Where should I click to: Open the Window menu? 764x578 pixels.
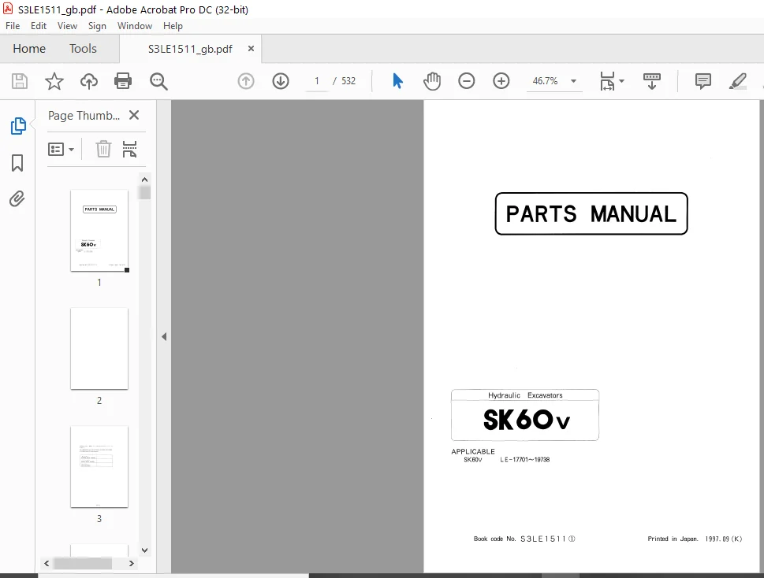[135, 26]
